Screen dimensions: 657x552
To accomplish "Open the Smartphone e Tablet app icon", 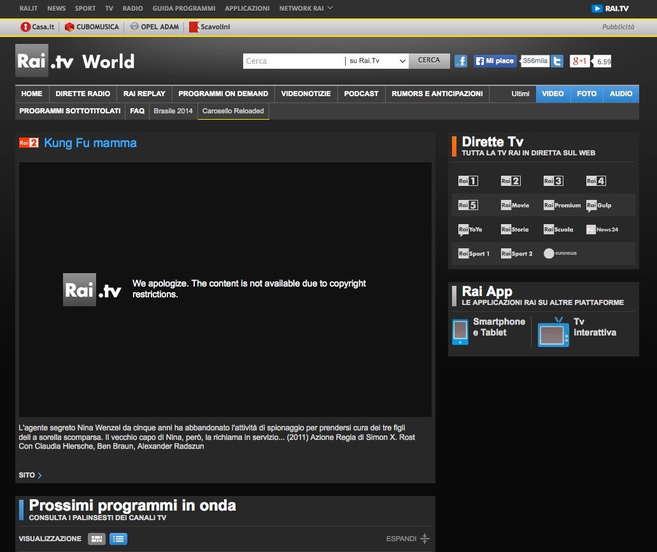I will tap(460, 332).
